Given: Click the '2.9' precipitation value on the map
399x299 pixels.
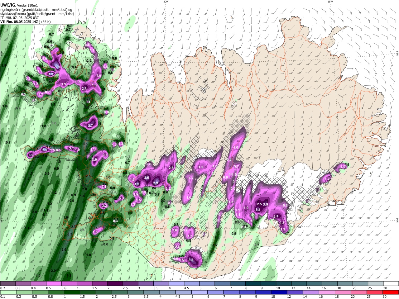Looking at the screenshot, I should [x=266, y=204].
